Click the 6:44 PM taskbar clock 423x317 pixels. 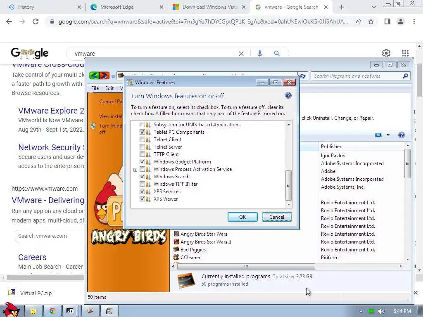(x=402, y=311)
